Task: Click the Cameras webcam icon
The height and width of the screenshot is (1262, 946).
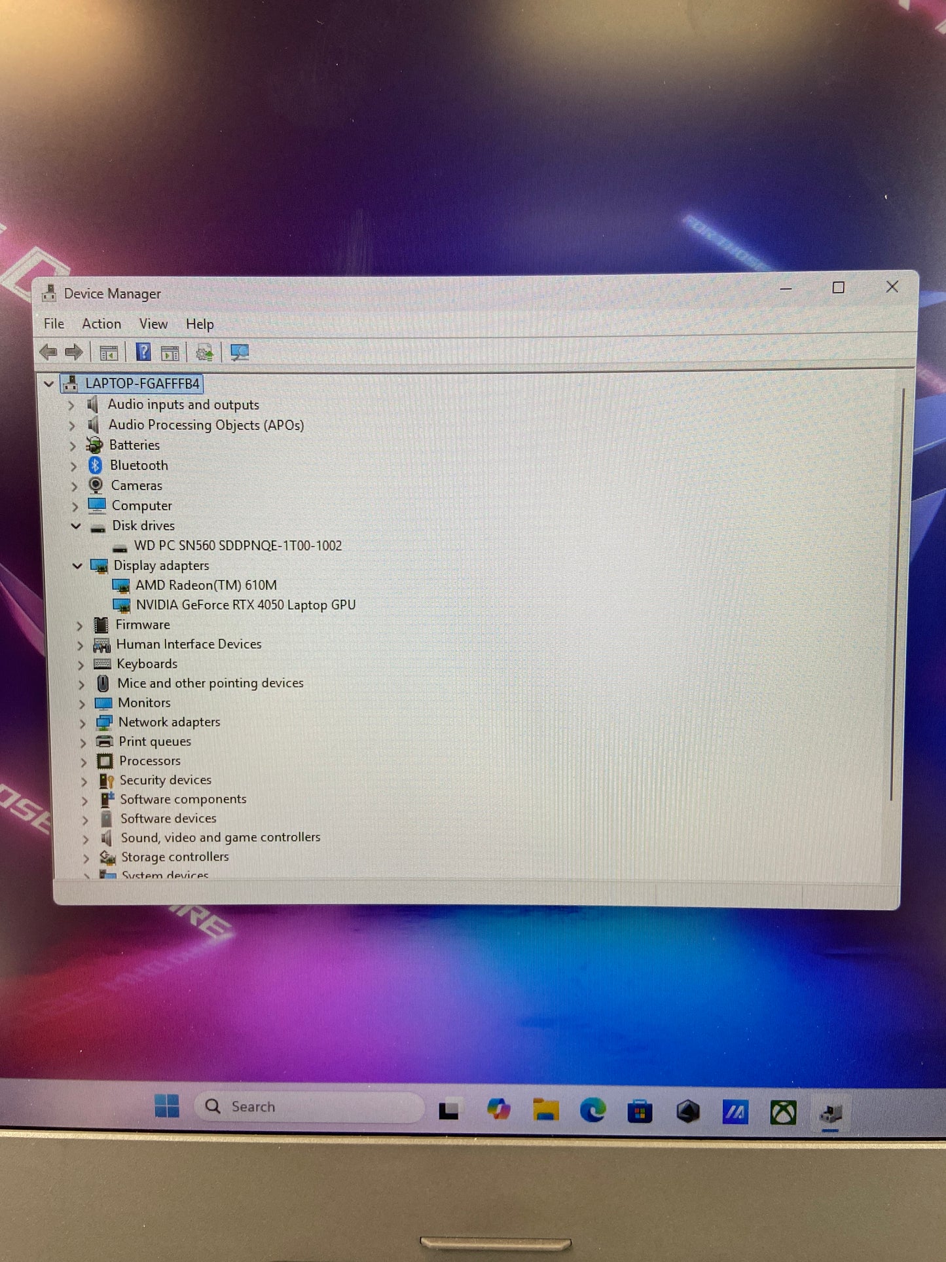Action: [x=96, y=485]
